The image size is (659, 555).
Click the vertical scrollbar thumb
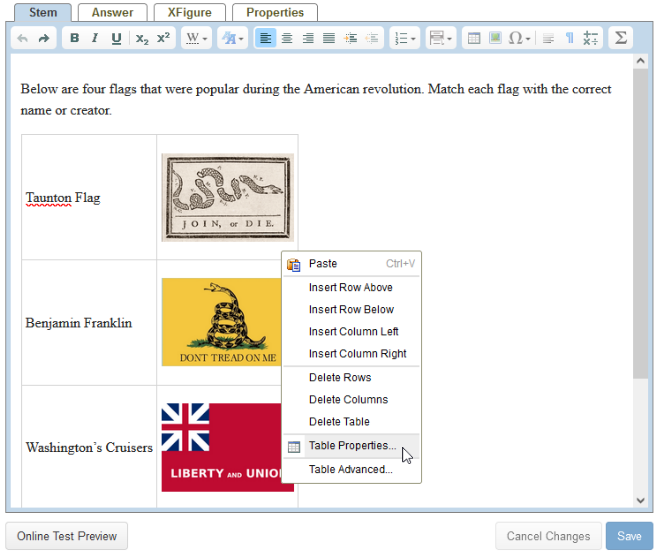click(640, 223)
